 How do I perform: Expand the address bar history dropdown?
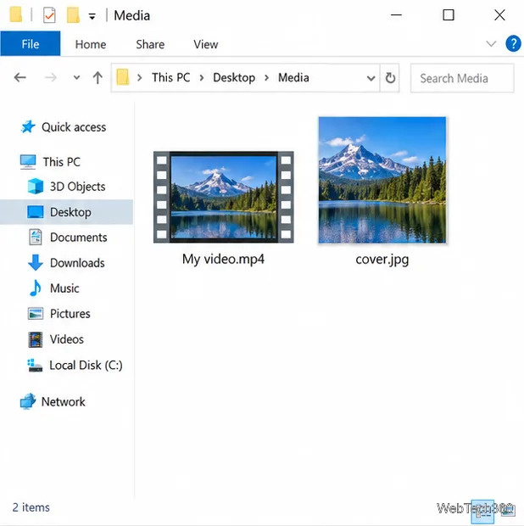click(x=371, y=78)
